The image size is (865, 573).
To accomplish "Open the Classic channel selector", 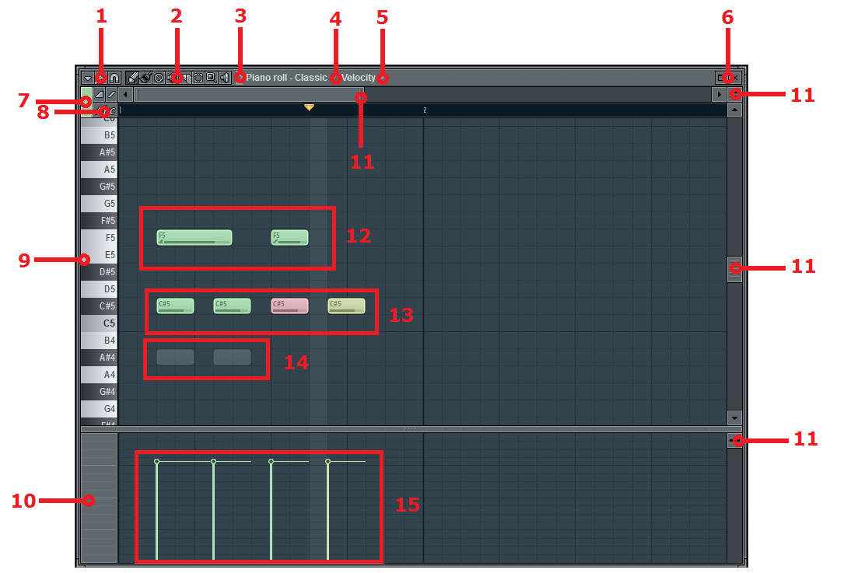I will coord(310,78).
